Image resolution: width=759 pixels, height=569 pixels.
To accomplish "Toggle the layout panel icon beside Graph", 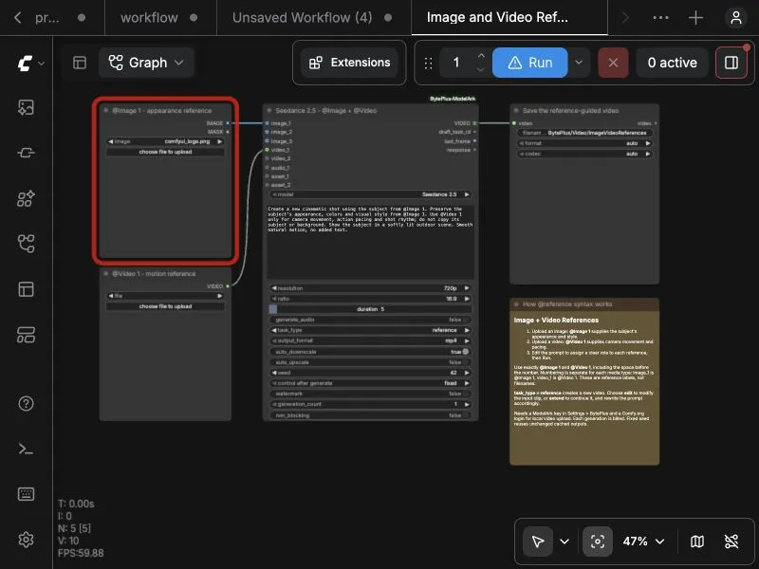I will point(80,63).
